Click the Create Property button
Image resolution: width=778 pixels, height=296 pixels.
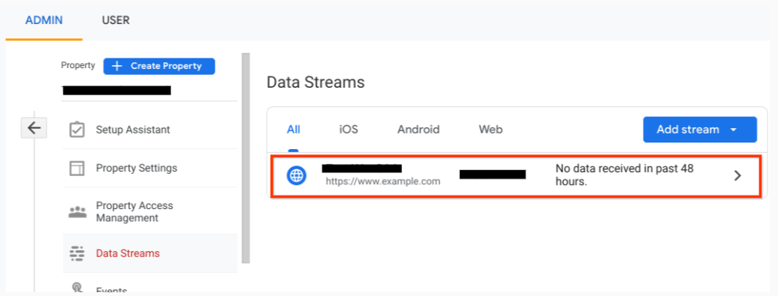[x=159, y=66]
